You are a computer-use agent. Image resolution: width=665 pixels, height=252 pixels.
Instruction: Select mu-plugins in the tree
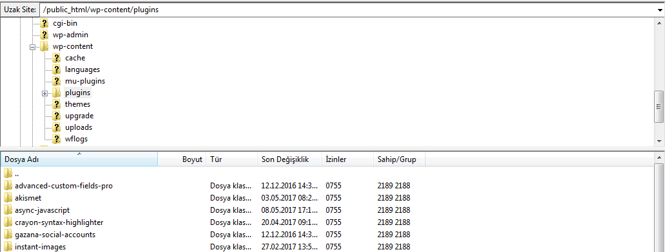tap(85, 81)
